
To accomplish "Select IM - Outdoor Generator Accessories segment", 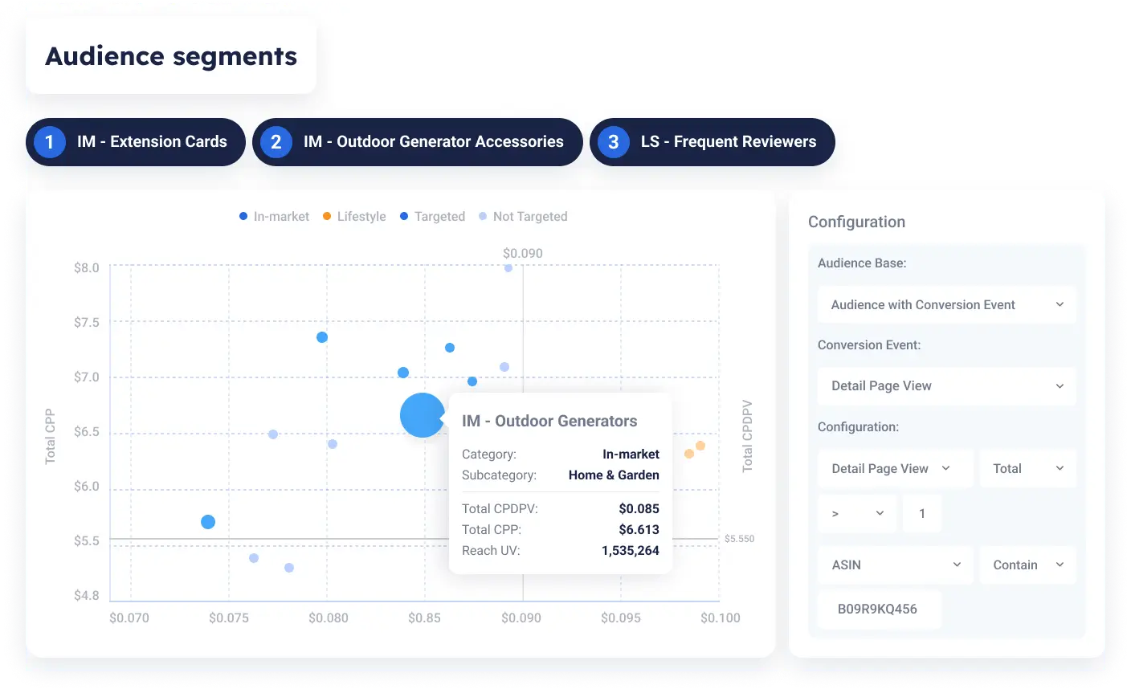I will (x=417, y=142).
